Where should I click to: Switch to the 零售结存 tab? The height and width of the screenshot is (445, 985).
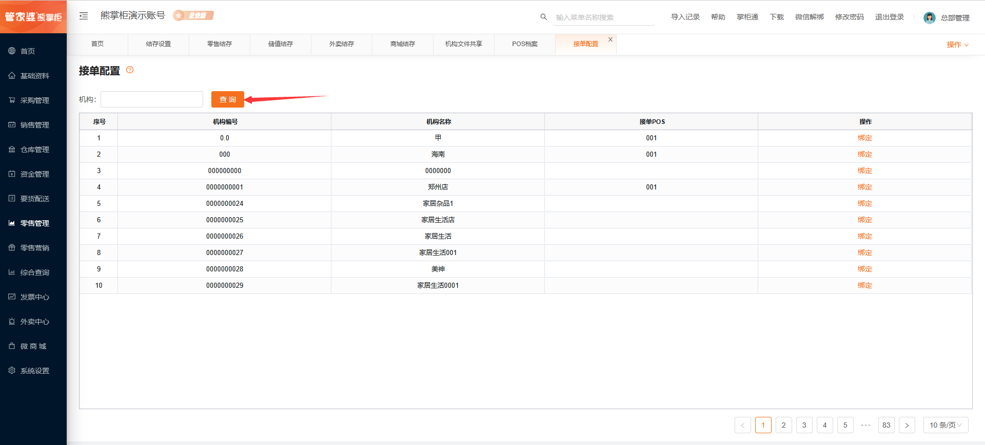[x=220, y=44]
